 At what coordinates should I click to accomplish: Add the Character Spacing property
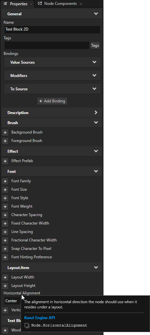pos(5,215)
